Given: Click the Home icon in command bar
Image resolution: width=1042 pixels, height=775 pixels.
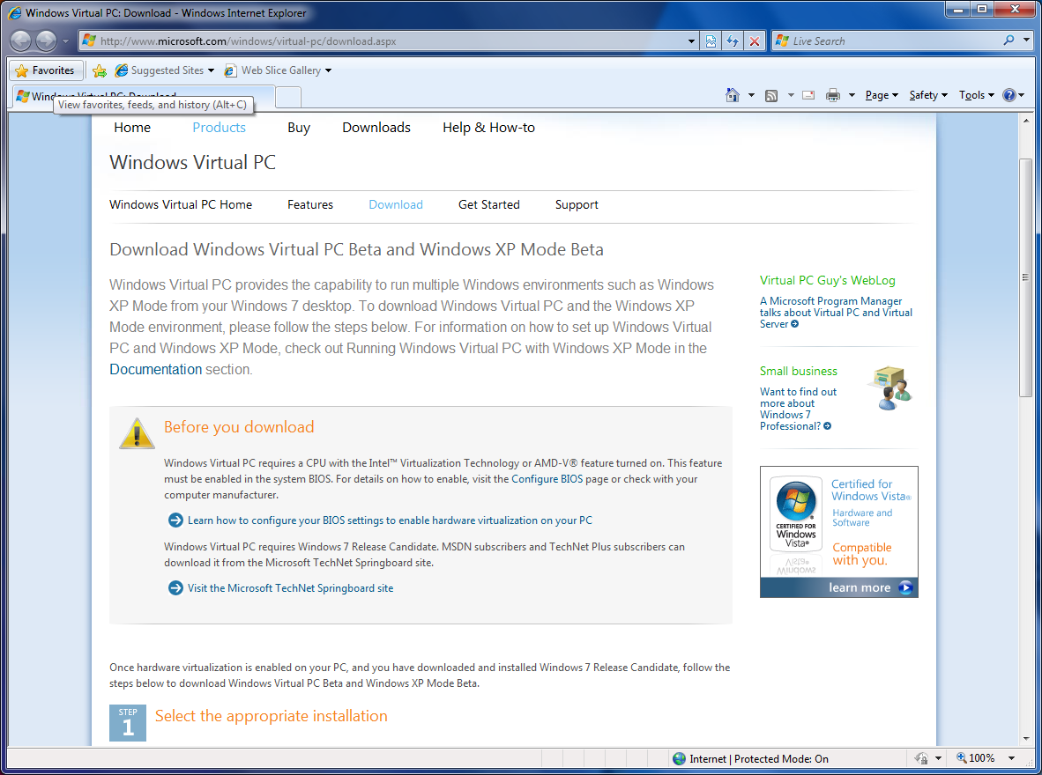Looking at the screenshot, I should (x=733, y=96).
